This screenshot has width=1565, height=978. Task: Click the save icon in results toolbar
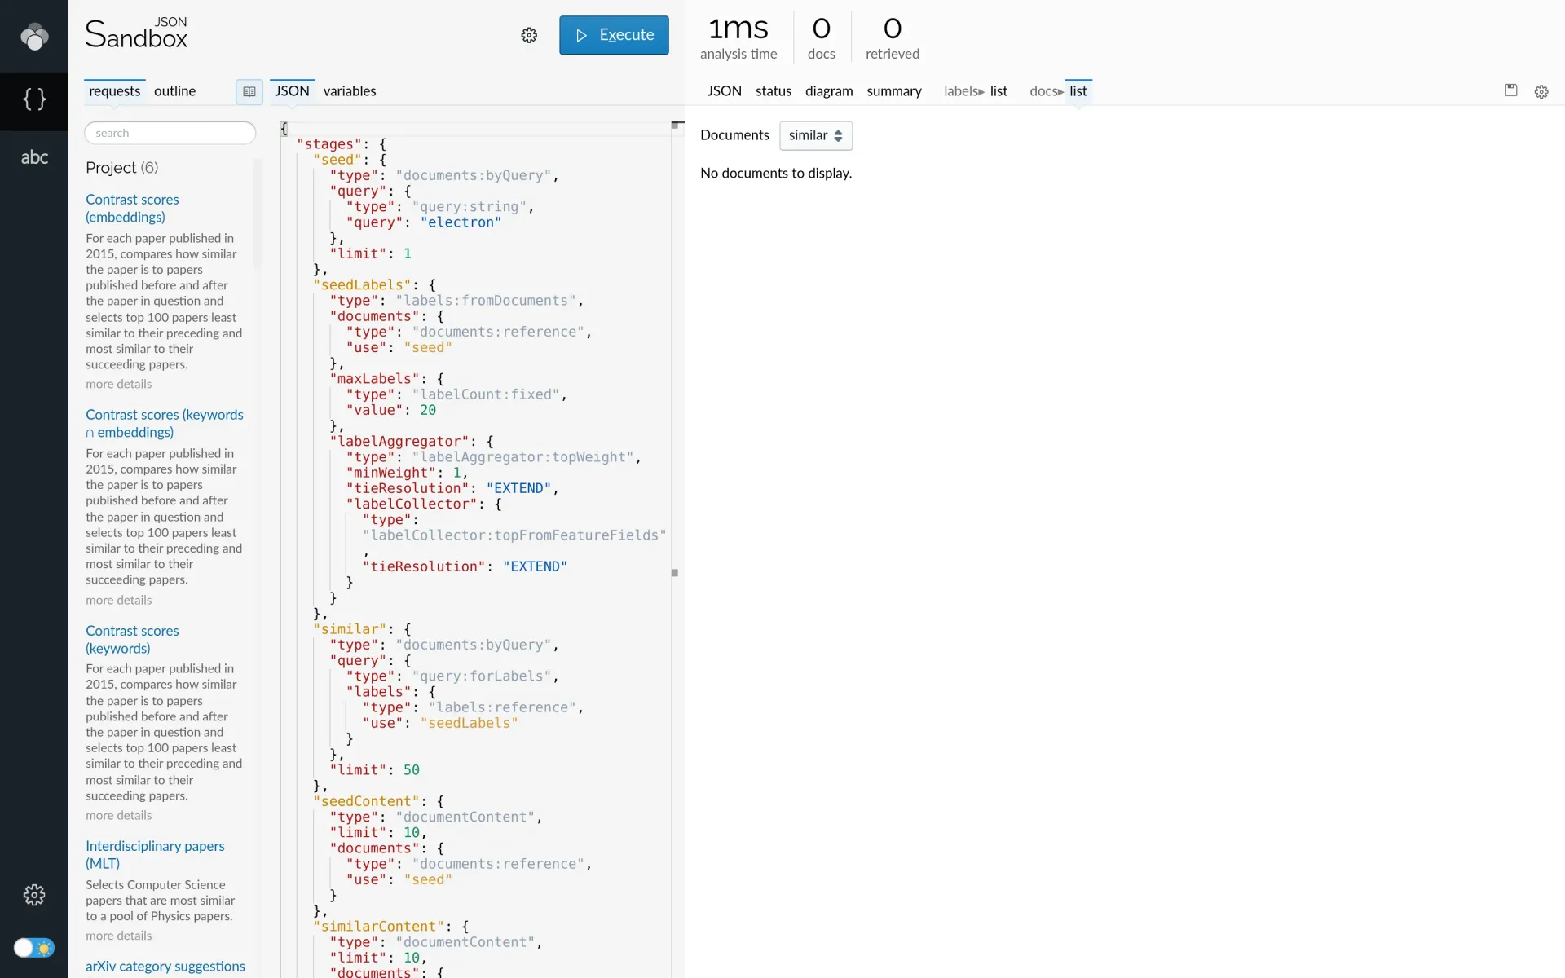1510,90
